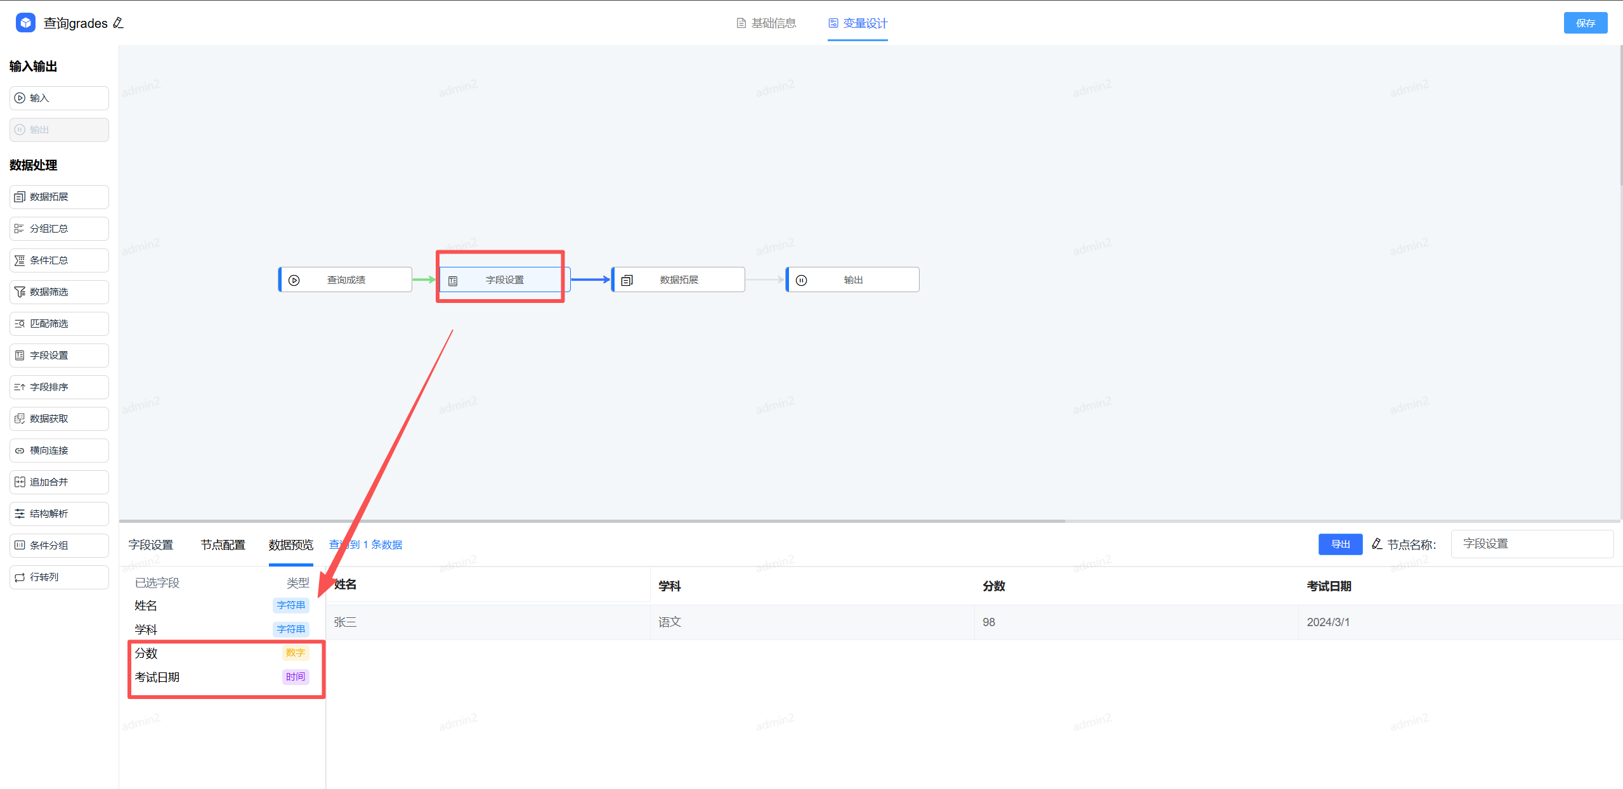The image size is (1623, 789).
Task: Select the 分组汇总 tool in sidebar
Action: (x=59, y=229)
